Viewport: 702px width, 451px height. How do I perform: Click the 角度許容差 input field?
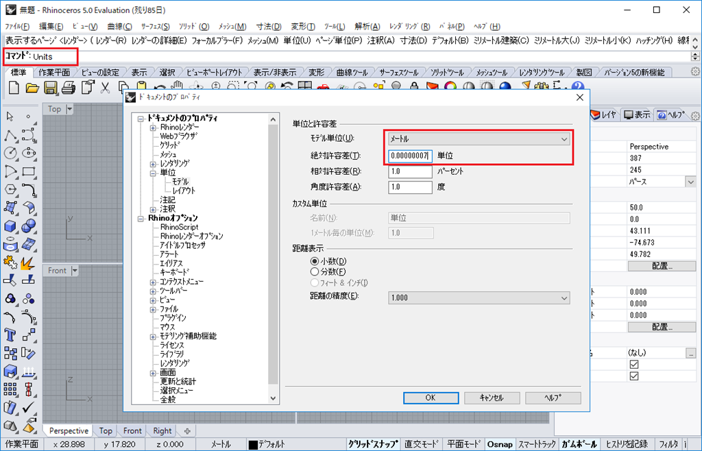410,187
